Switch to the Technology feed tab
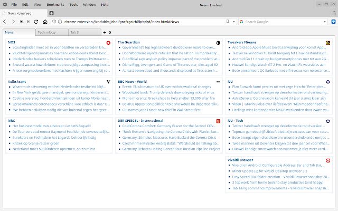 click(x=52, y=32)
